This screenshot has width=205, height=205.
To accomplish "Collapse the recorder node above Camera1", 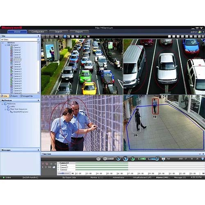I will [6, 45].
